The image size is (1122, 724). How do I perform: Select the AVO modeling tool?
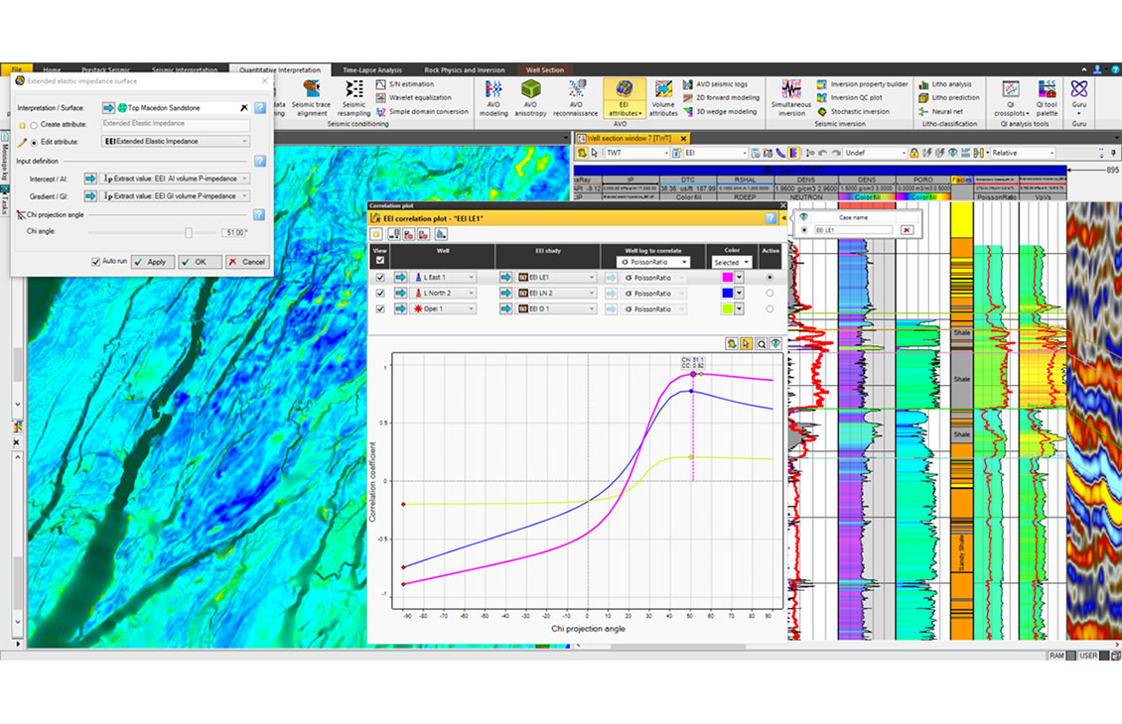494,99
